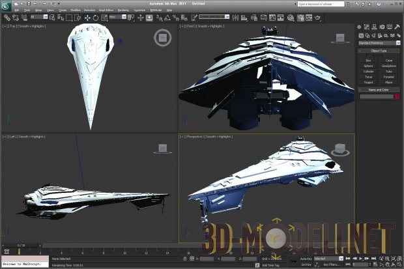Screen dimensions: 404x269
Task: Click the Top viewport ViewCube
Action: [x=162, y=38]
